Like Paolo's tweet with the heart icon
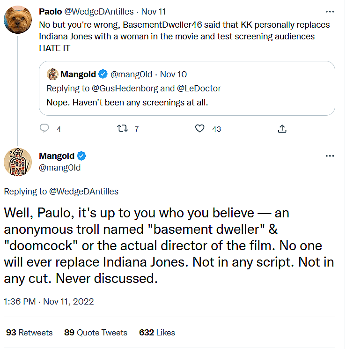Screen dimensions: 346x349 tap(200, 128)
